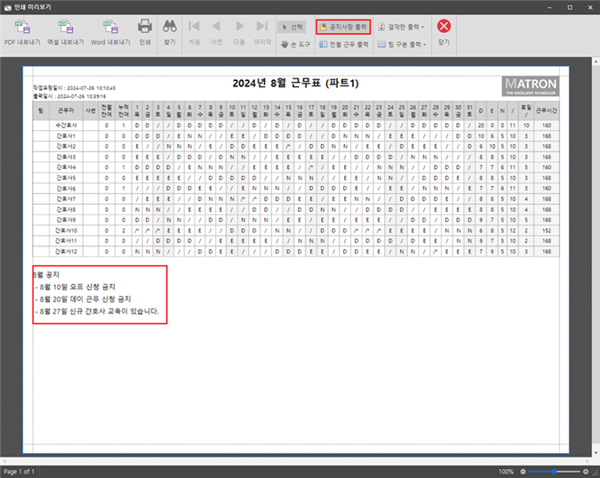Click the red 닫기 close icon
Screen dimensions: 600x478
tap(444, 27)
